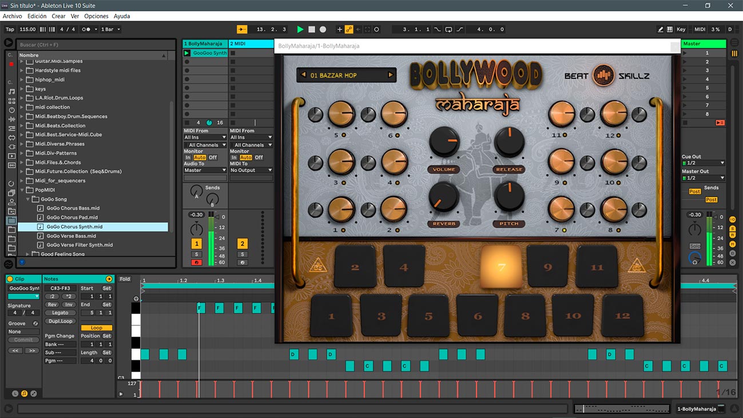Hit drum pad 1

[332, 316]
